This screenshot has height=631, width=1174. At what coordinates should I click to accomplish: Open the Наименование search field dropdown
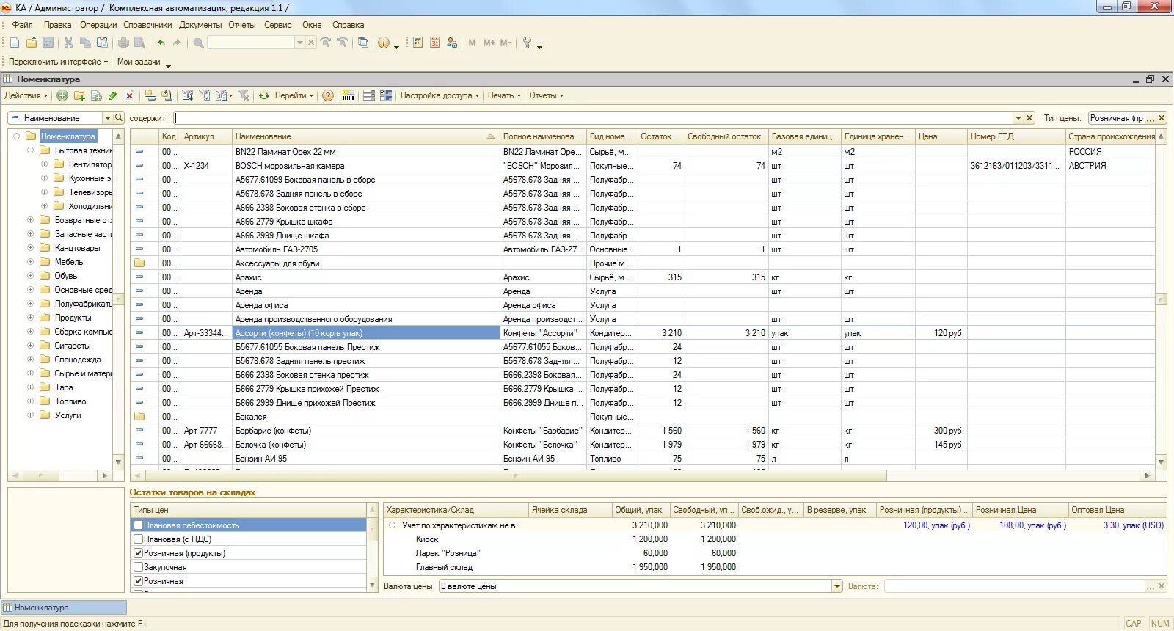pos(107,118)
